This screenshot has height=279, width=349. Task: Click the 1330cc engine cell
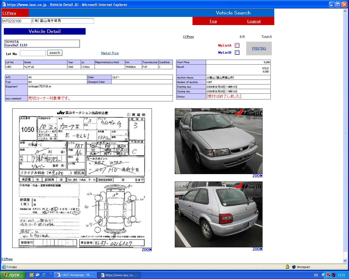click(88, 67)
